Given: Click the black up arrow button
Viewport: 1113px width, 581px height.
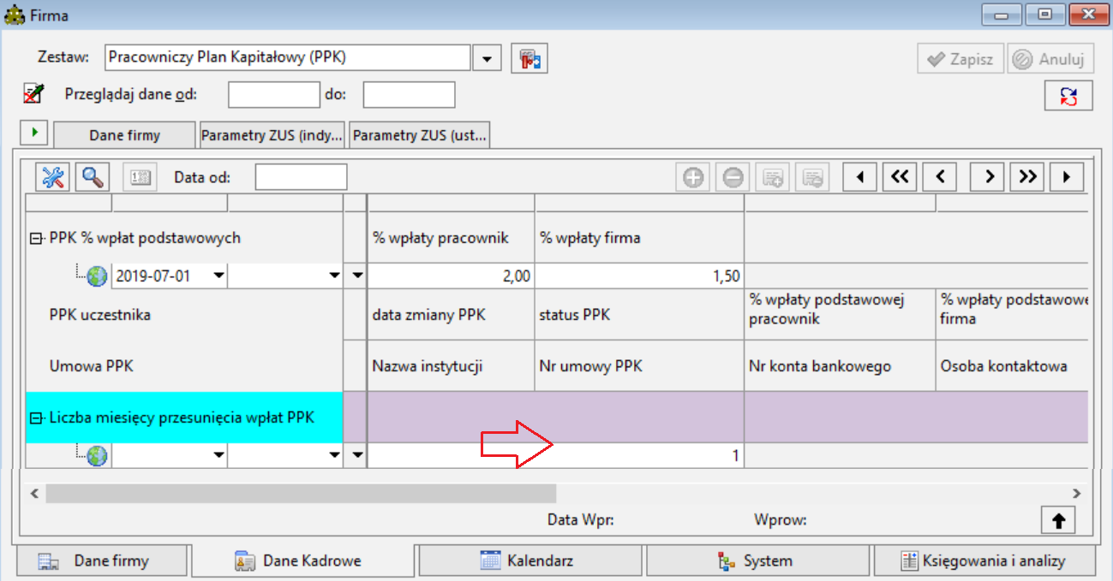Looking at the screenshot, I should pyautogui.click(x=1059, y=519).
